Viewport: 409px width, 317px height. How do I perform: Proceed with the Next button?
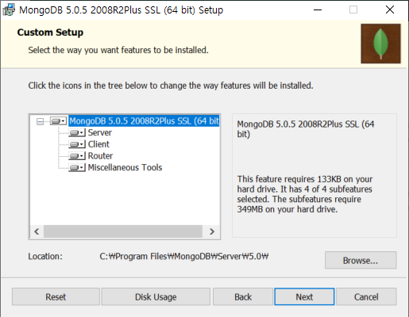[x=304, y=296]
